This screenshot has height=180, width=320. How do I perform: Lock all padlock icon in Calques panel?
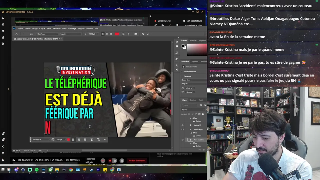tap(202, 114)
